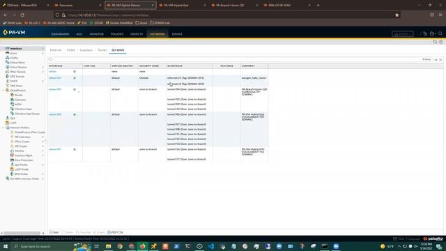Select Monitor under Network Profiles
Image resolution: width=446 pixels, height=251 pixels.
[19, 151]
